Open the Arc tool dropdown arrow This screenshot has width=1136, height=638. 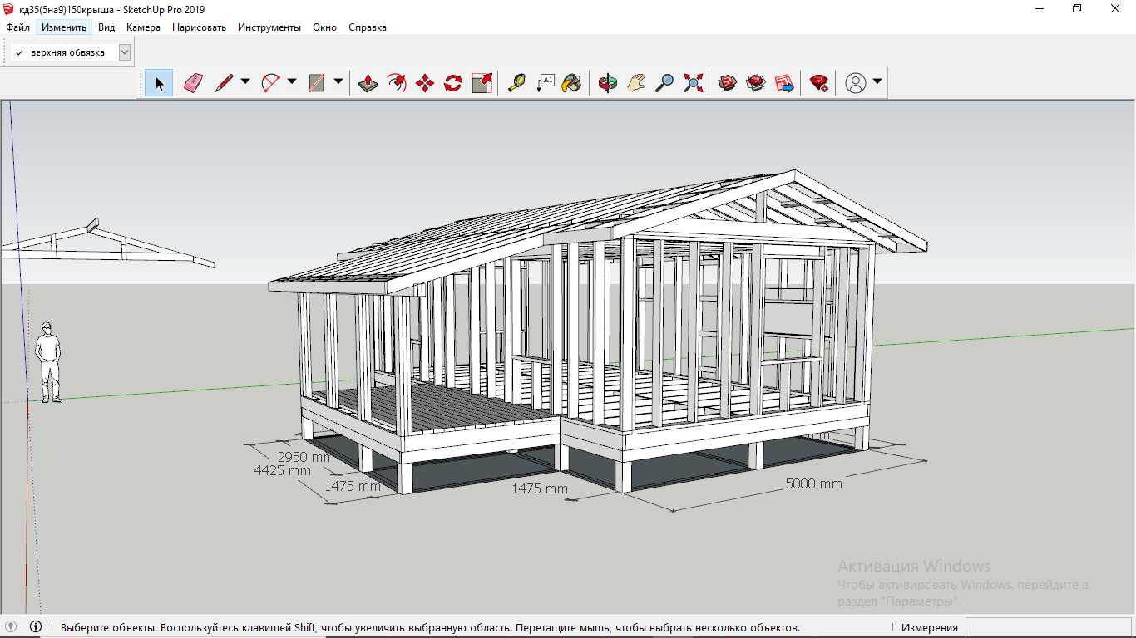tap(292, 81)
